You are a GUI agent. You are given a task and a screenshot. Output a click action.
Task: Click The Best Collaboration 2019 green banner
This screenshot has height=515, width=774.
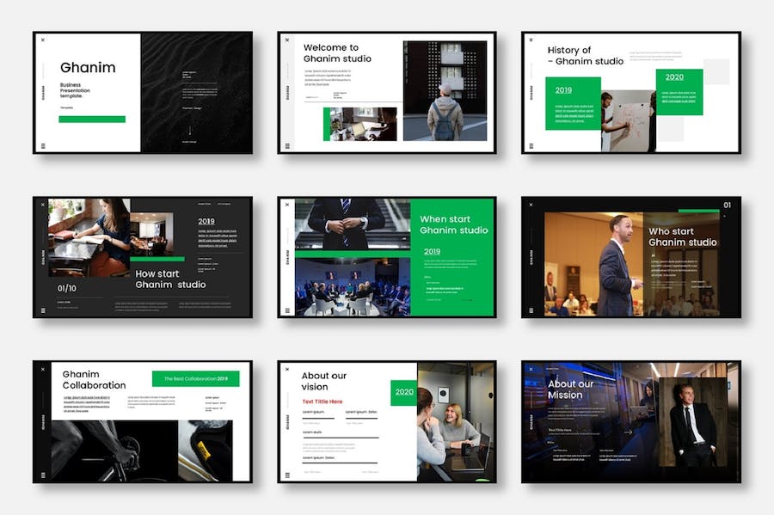(195, 378)
